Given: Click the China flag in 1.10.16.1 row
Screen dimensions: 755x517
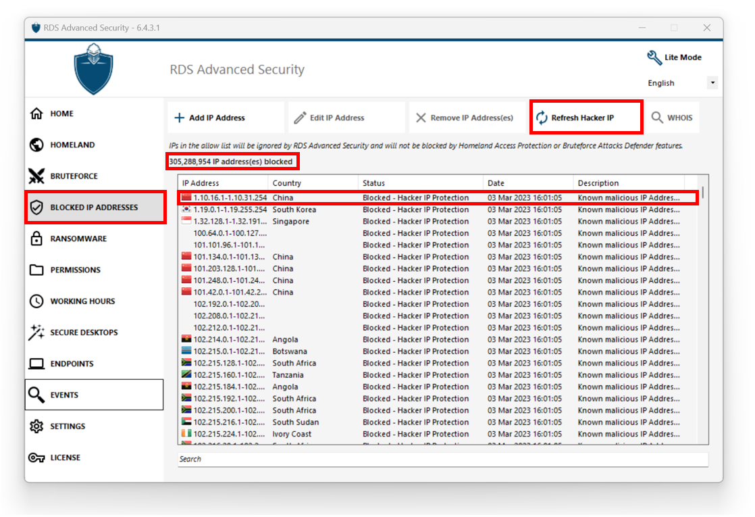Looking at the screenshot, I should 186,197.
